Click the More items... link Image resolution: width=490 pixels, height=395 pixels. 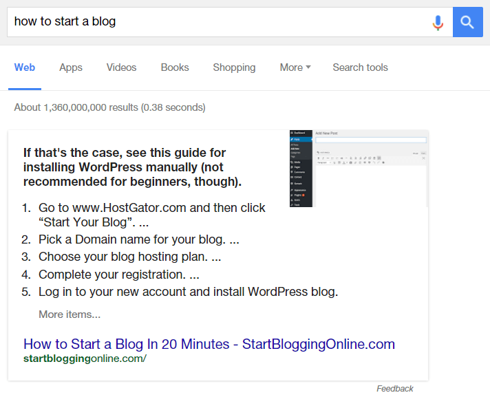pyautogui.click(x=70, y=314)
